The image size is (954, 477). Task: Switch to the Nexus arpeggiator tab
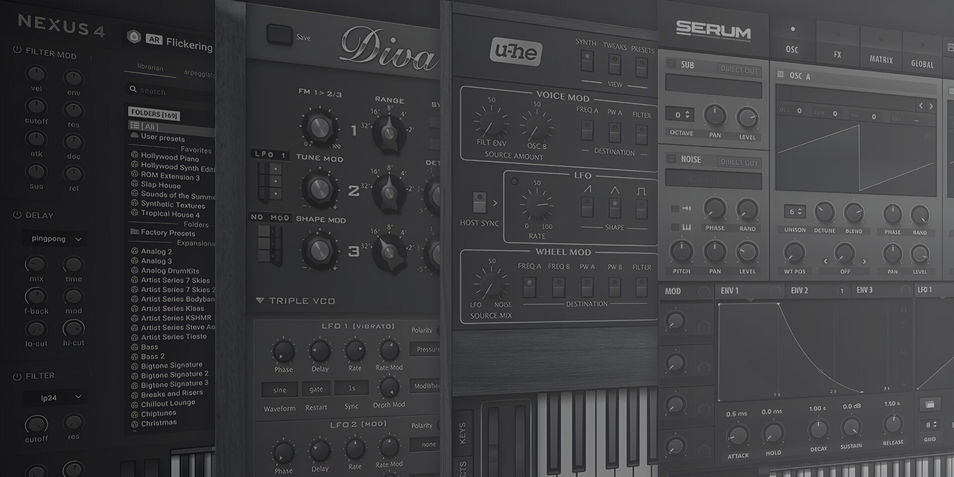(x=200, y=74)
